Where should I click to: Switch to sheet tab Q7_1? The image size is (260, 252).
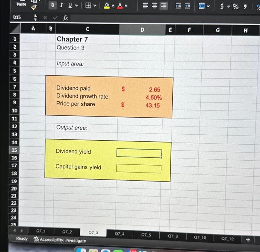tap(41, 231)
